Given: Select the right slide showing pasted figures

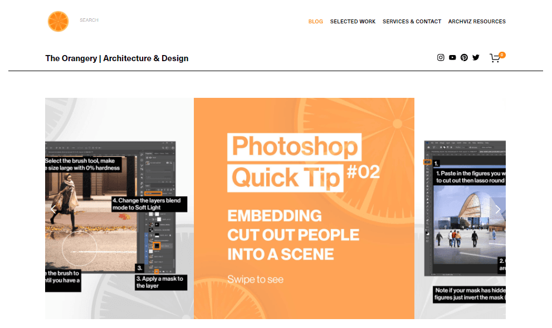Looking at the screenshot, I should click(460, 208).
